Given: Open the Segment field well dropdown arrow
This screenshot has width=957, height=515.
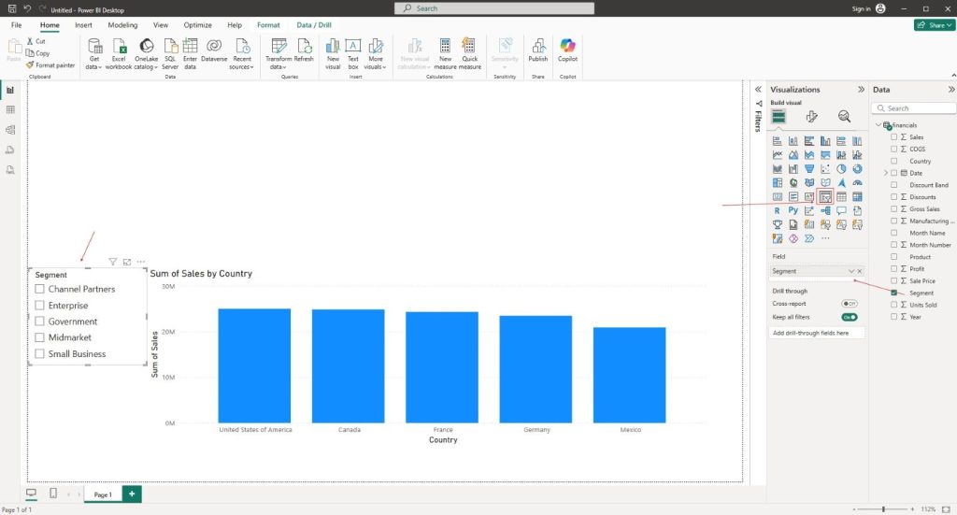Looking at the screenshot, I should coord(850,271).
